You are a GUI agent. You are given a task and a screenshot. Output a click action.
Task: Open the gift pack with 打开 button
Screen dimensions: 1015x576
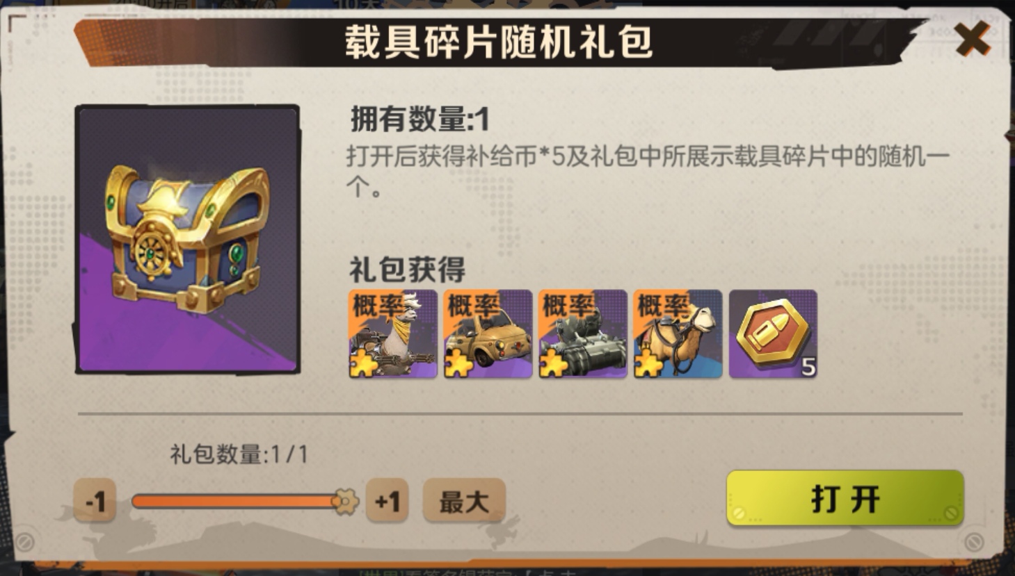(x=845, y=498)
